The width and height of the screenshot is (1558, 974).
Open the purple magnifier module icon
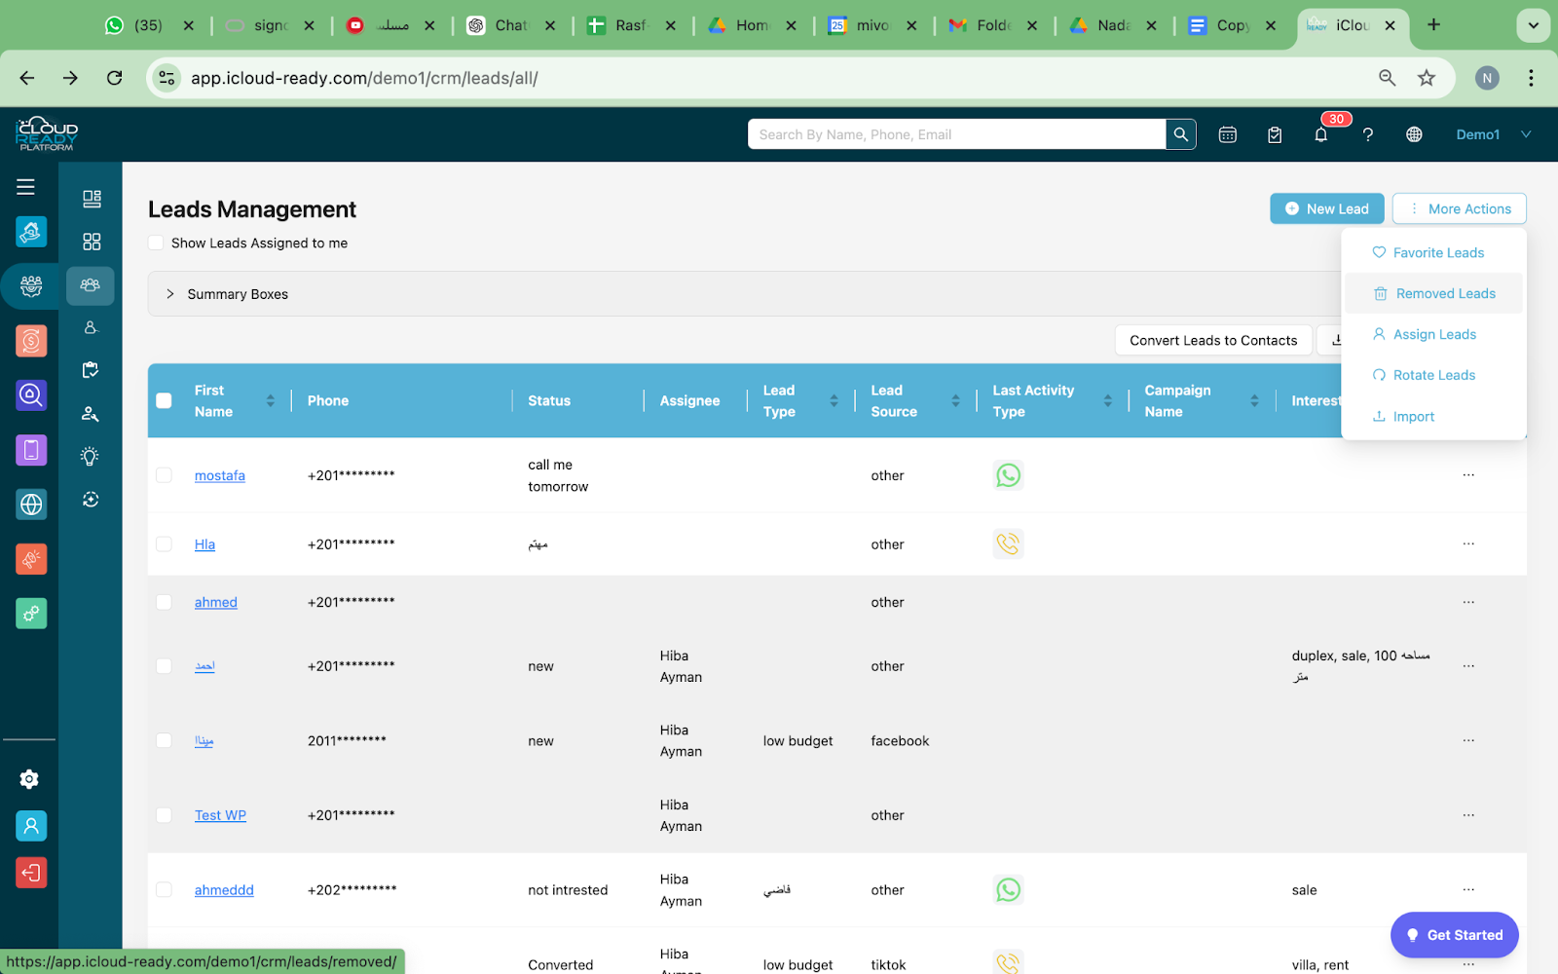pyautogui.click(x=31, y=395)
